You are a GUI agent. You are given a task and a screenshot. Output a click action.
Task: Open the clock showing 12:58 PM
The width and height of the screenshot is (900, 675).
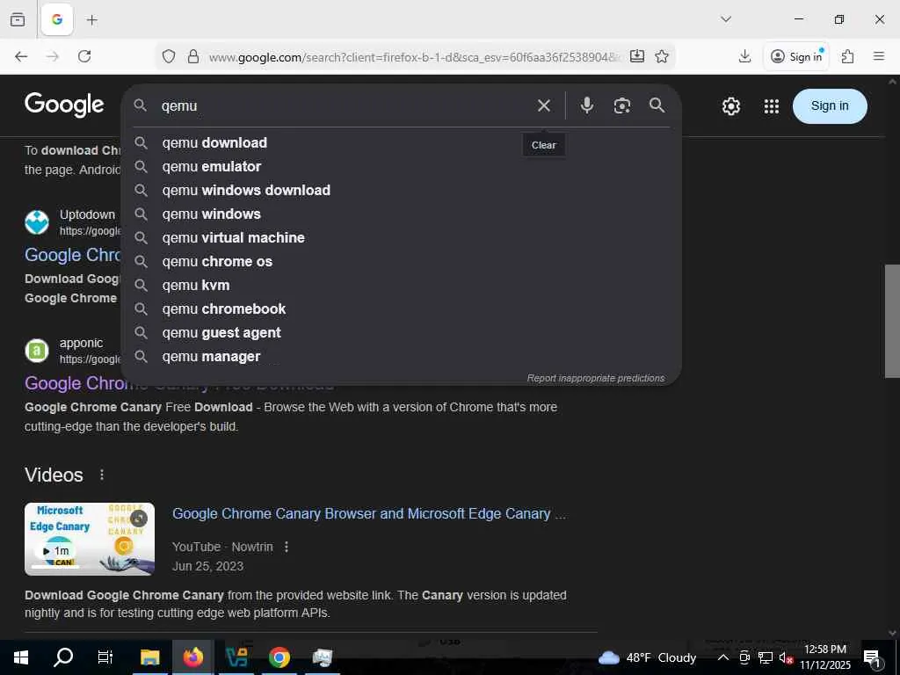tap(825, 657)
